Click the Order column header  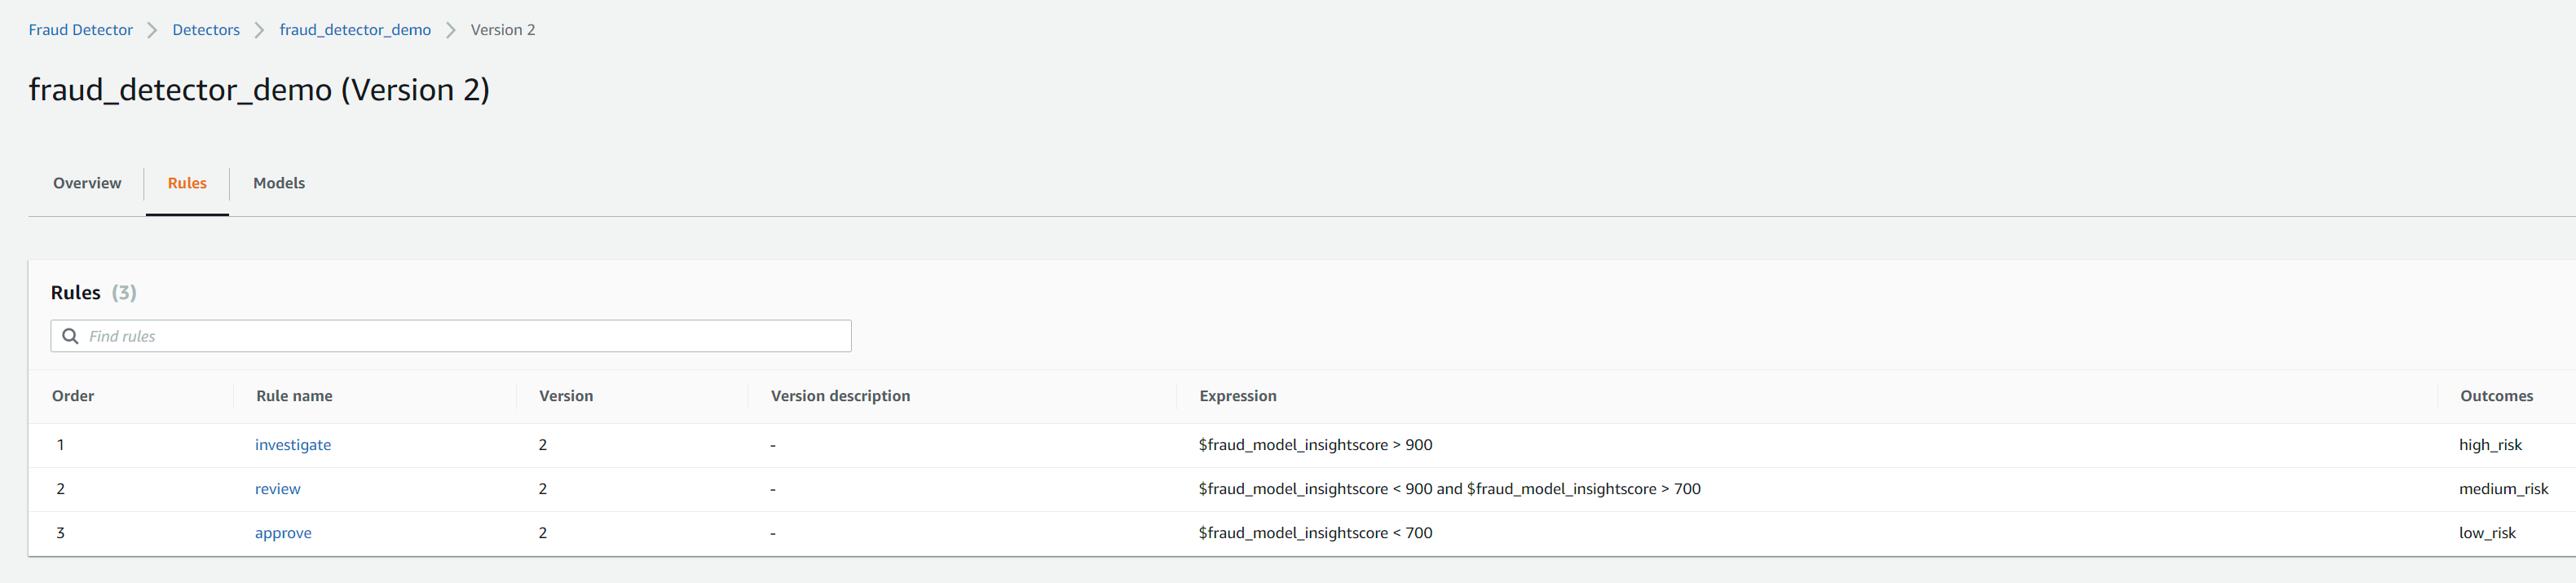pyautogui.click(x=73, y=396)
